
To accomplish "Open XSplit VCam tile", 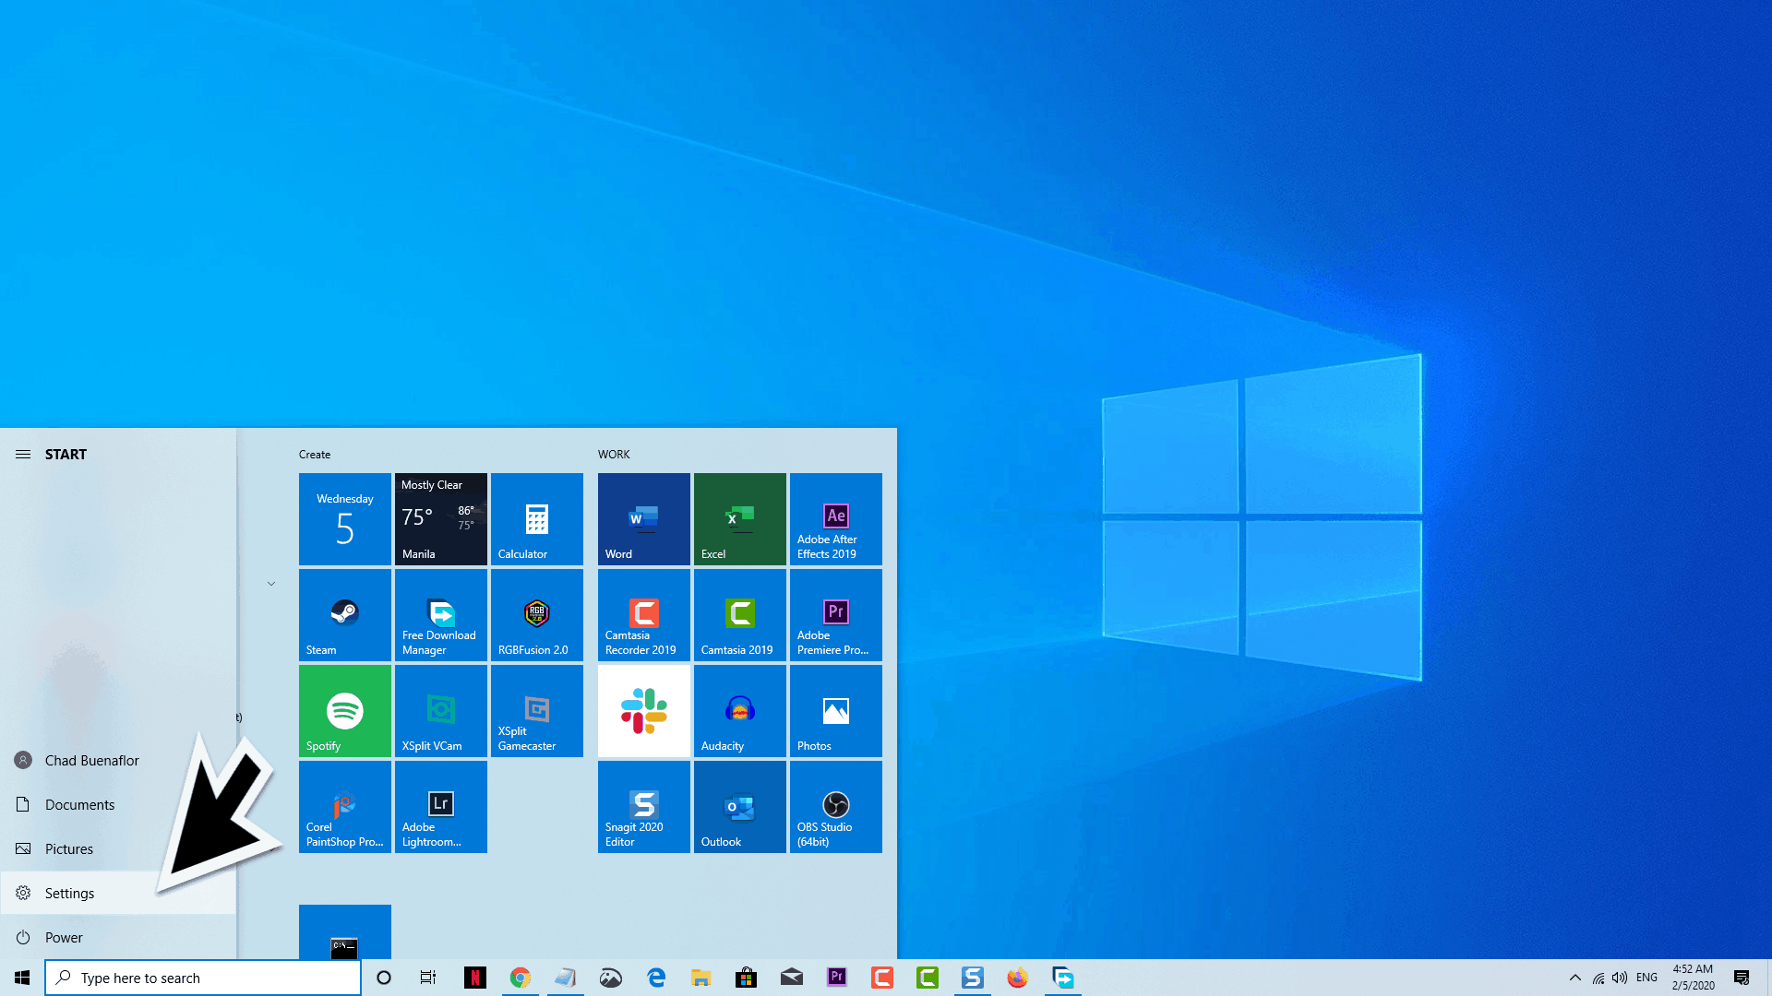I will (x=440, y=711).
